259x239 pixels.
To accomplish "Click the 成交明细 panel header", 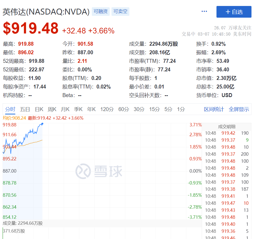I will [227, 127].
